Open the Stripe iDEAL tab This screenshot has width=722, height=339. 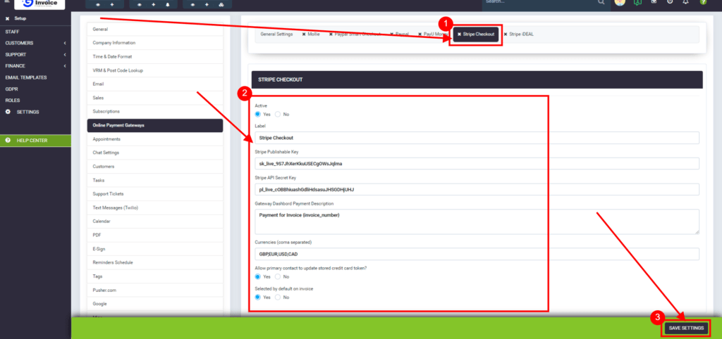pyautogui.click(x=518, y=34)
